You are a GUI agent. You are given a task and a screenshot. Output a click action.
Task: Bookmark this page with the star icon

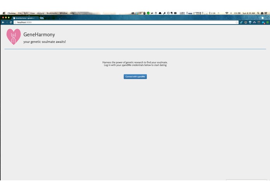coord(237,22)
